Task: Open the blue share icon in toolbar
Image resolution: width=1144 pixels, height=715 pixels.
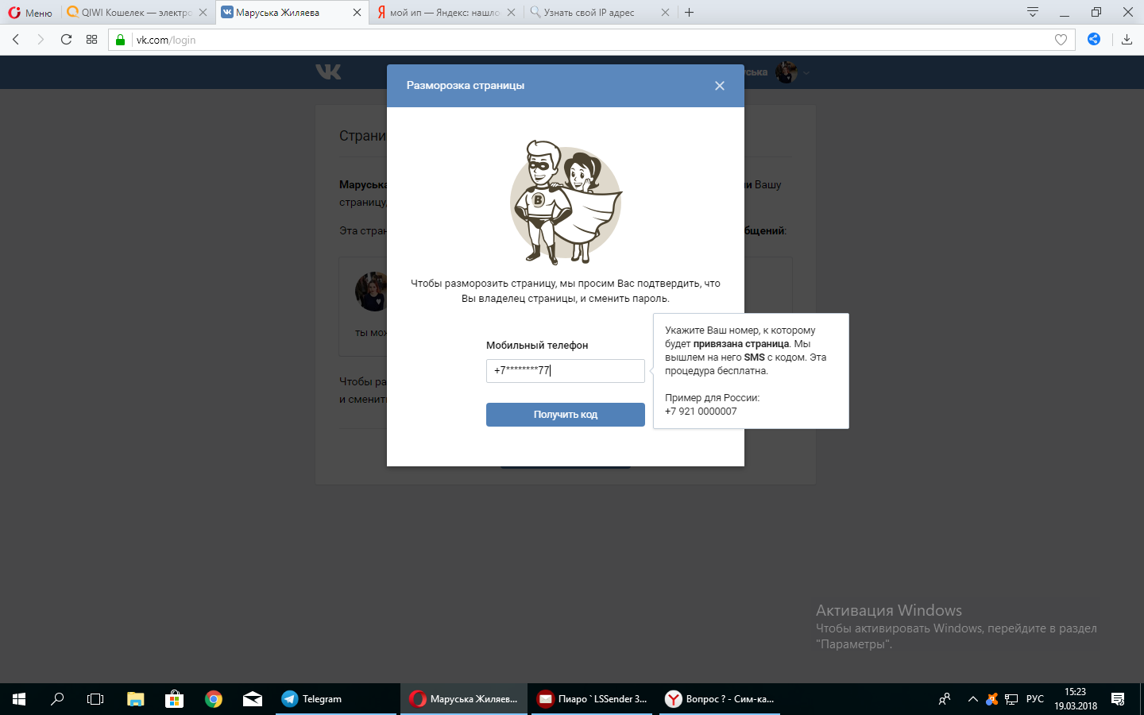Action: tap(1094, 39)
